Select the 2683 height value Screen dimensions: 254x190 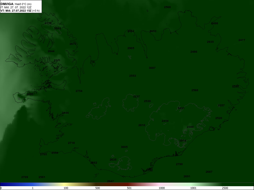click(58, 28)
